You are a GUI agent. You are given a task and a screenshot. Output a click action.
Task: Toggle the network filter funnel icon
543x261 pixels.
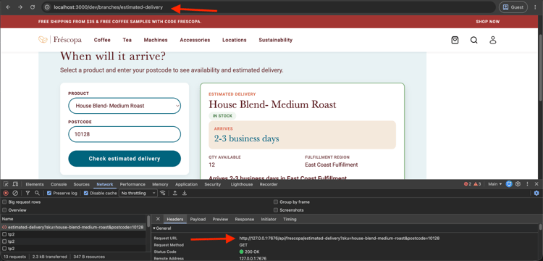[28, 193]
